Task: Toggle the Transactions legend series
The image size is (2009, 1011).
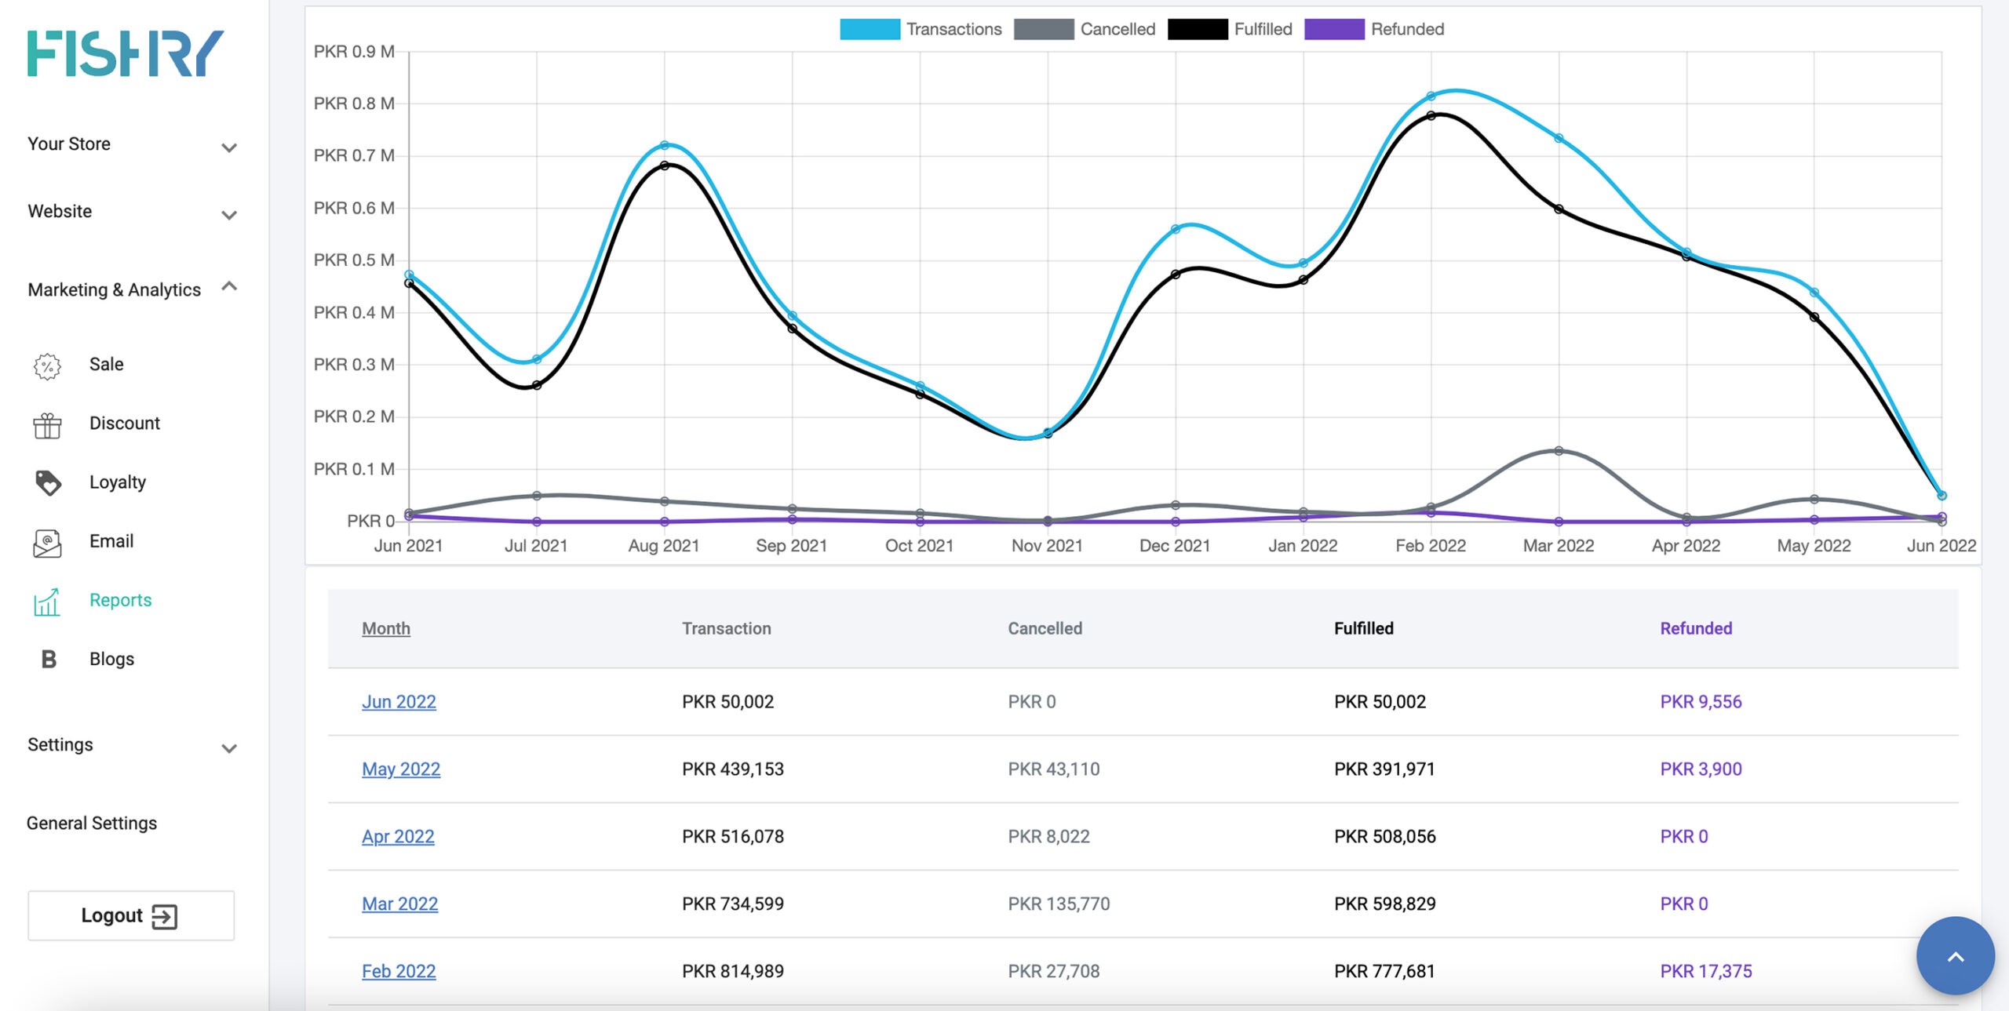Action: 921,30
